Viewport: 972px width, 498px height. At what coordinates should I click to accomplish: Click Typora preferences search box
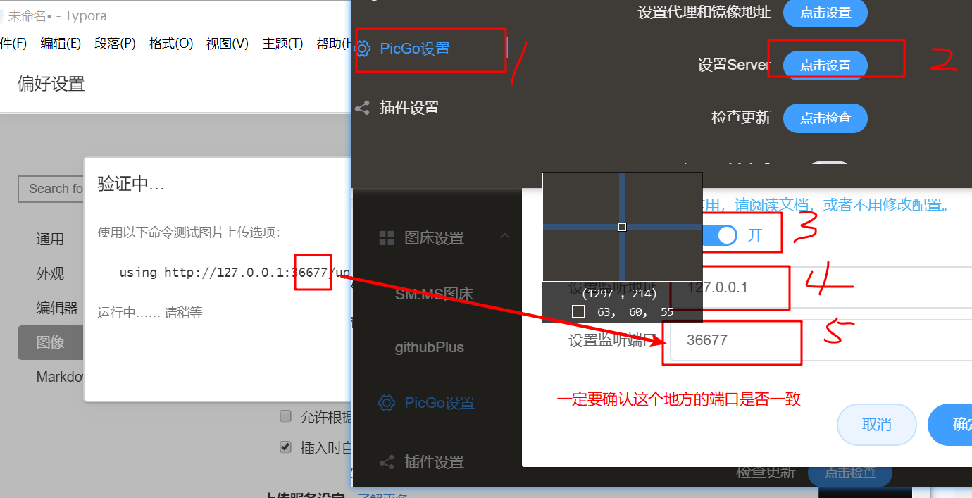pos(51,189)
